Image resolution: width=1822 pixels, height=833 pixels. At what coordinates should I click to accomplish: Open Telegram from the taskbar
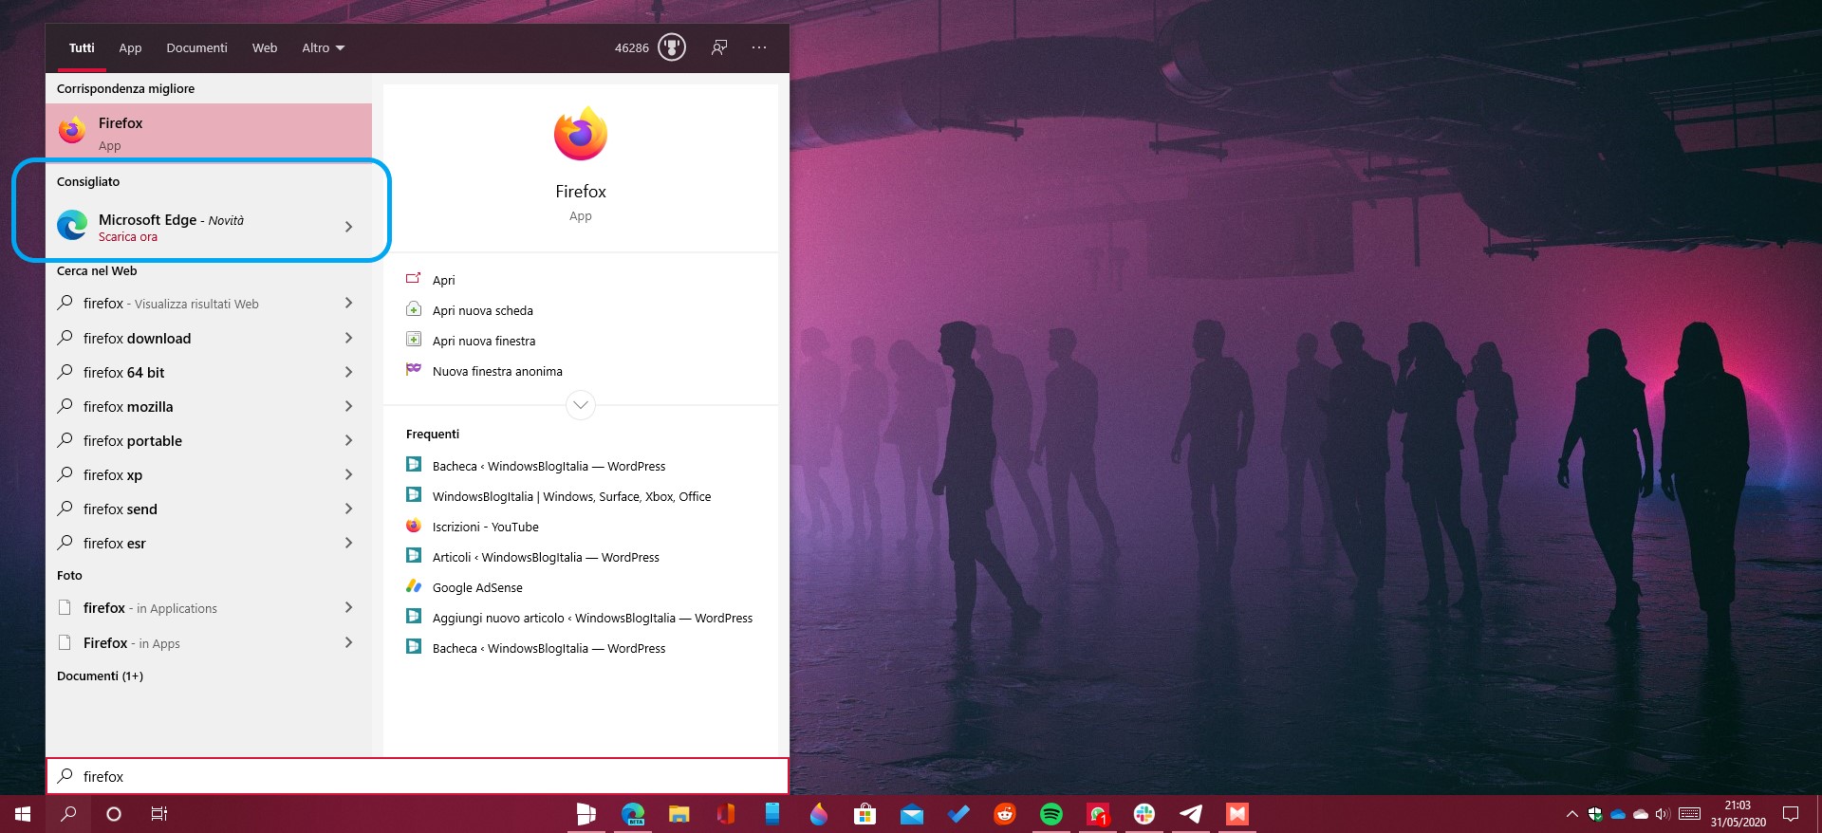tap(1191, 813)
